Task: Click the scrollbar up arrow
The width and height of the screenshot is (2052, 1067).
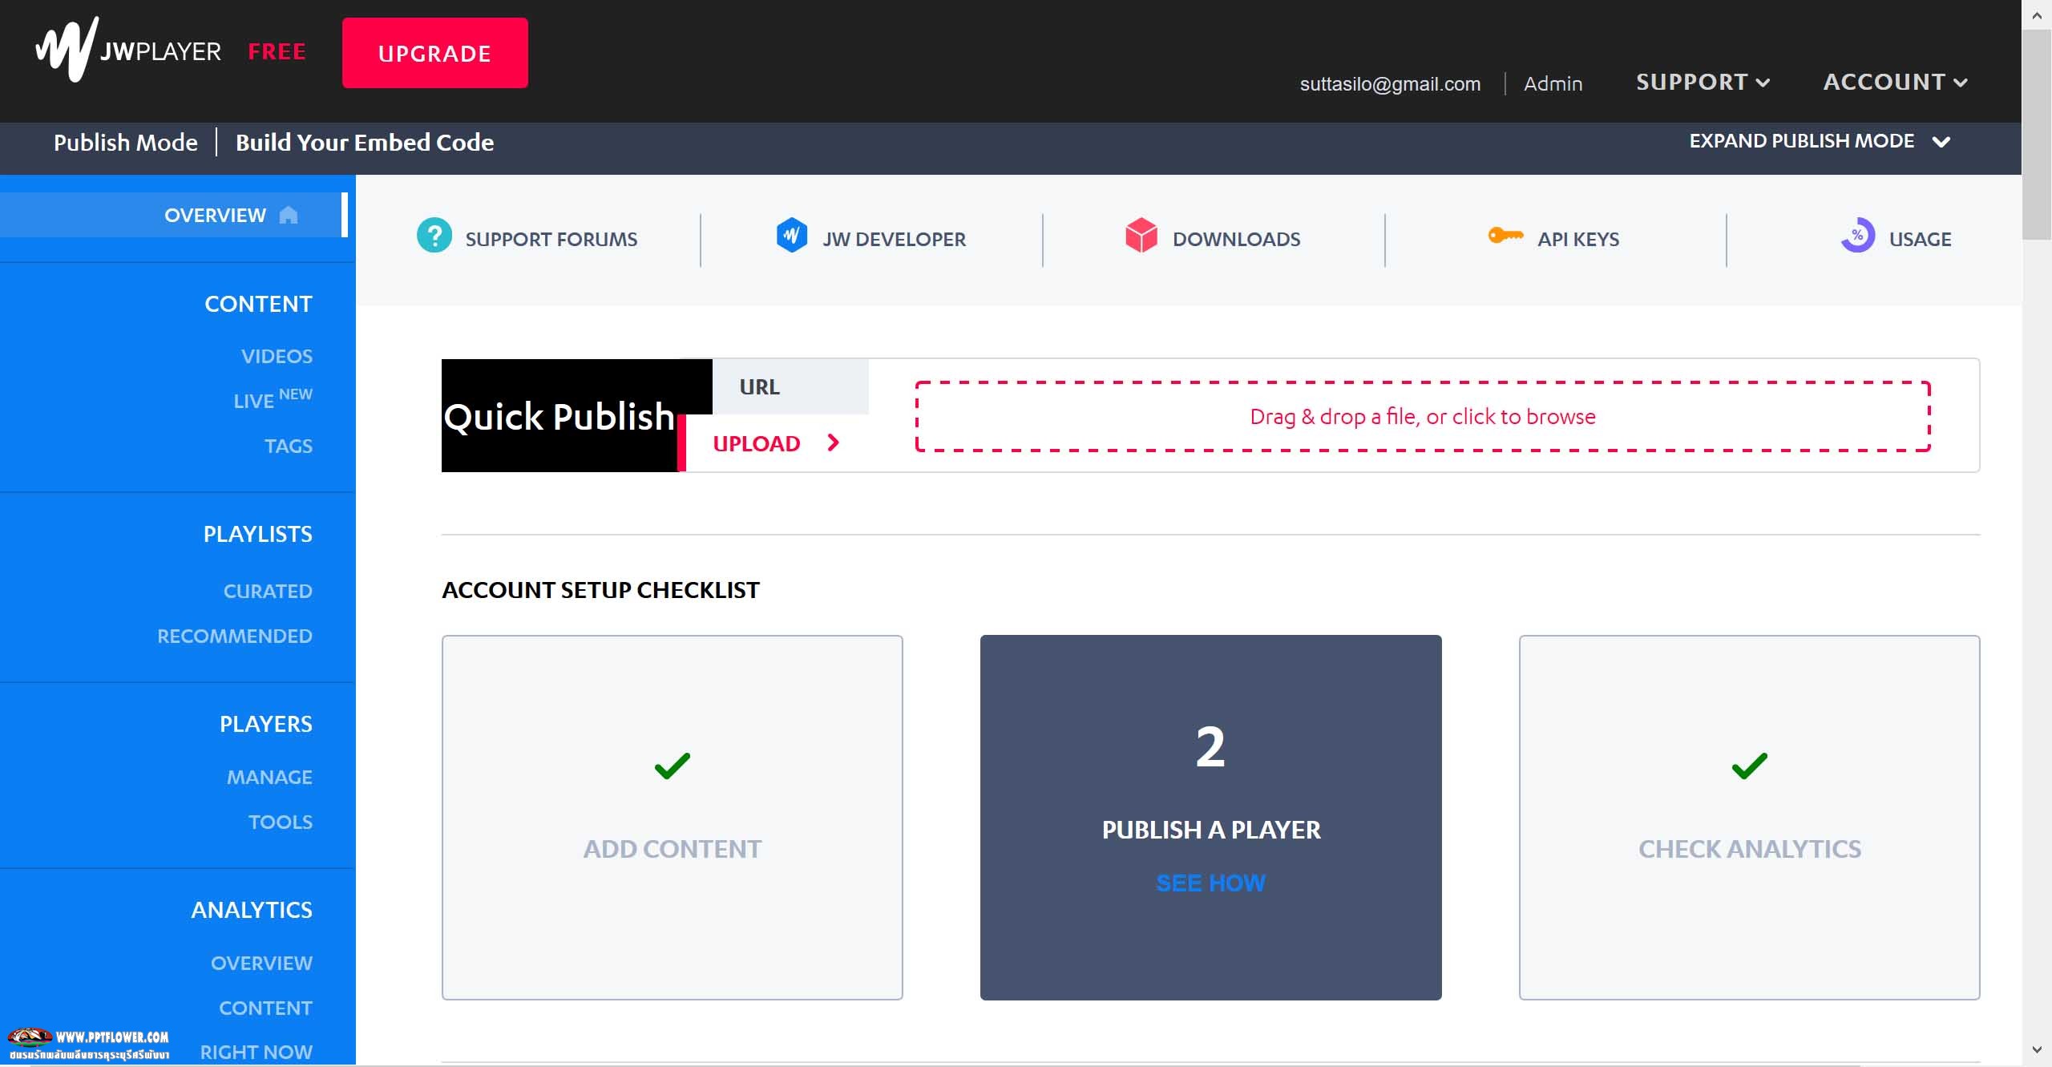Action: point(2037,15)
